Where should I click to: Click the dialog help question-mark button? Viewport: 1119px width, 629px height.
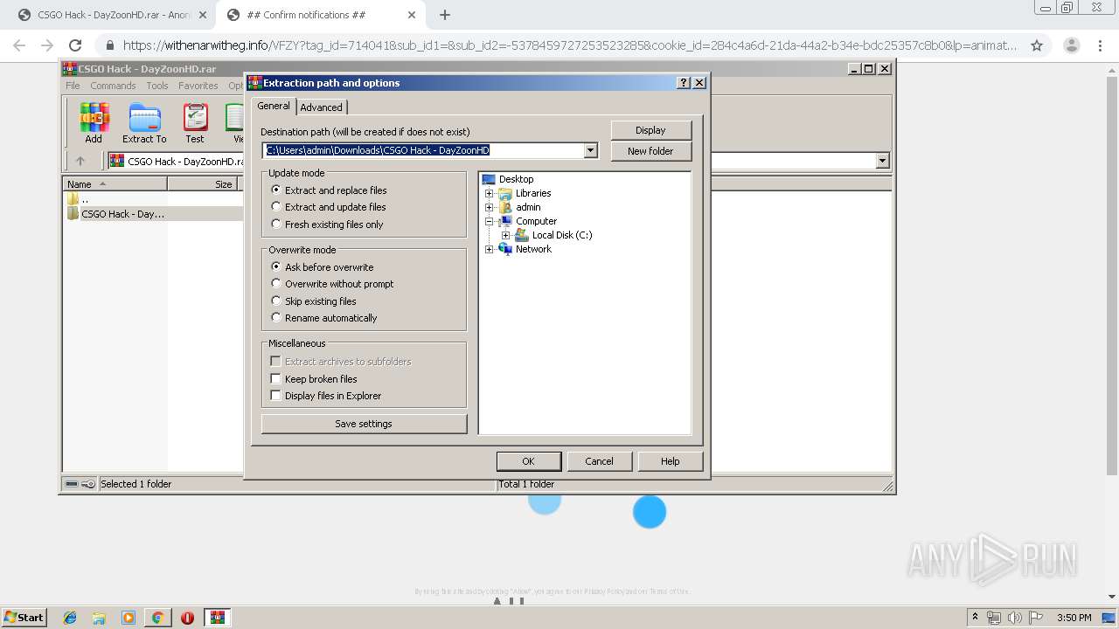(x=684, y=83)
